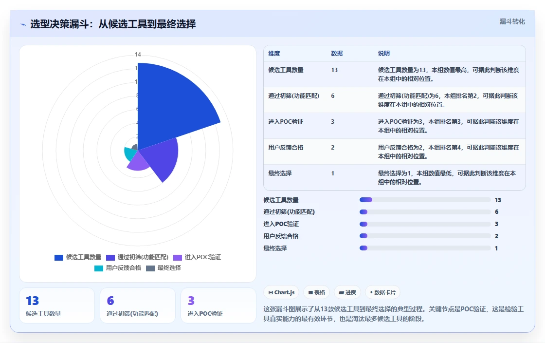Click the 候选工具数量 legend text
The width and height of the screenshot is (545, 343).
click(x=83, y=257)
